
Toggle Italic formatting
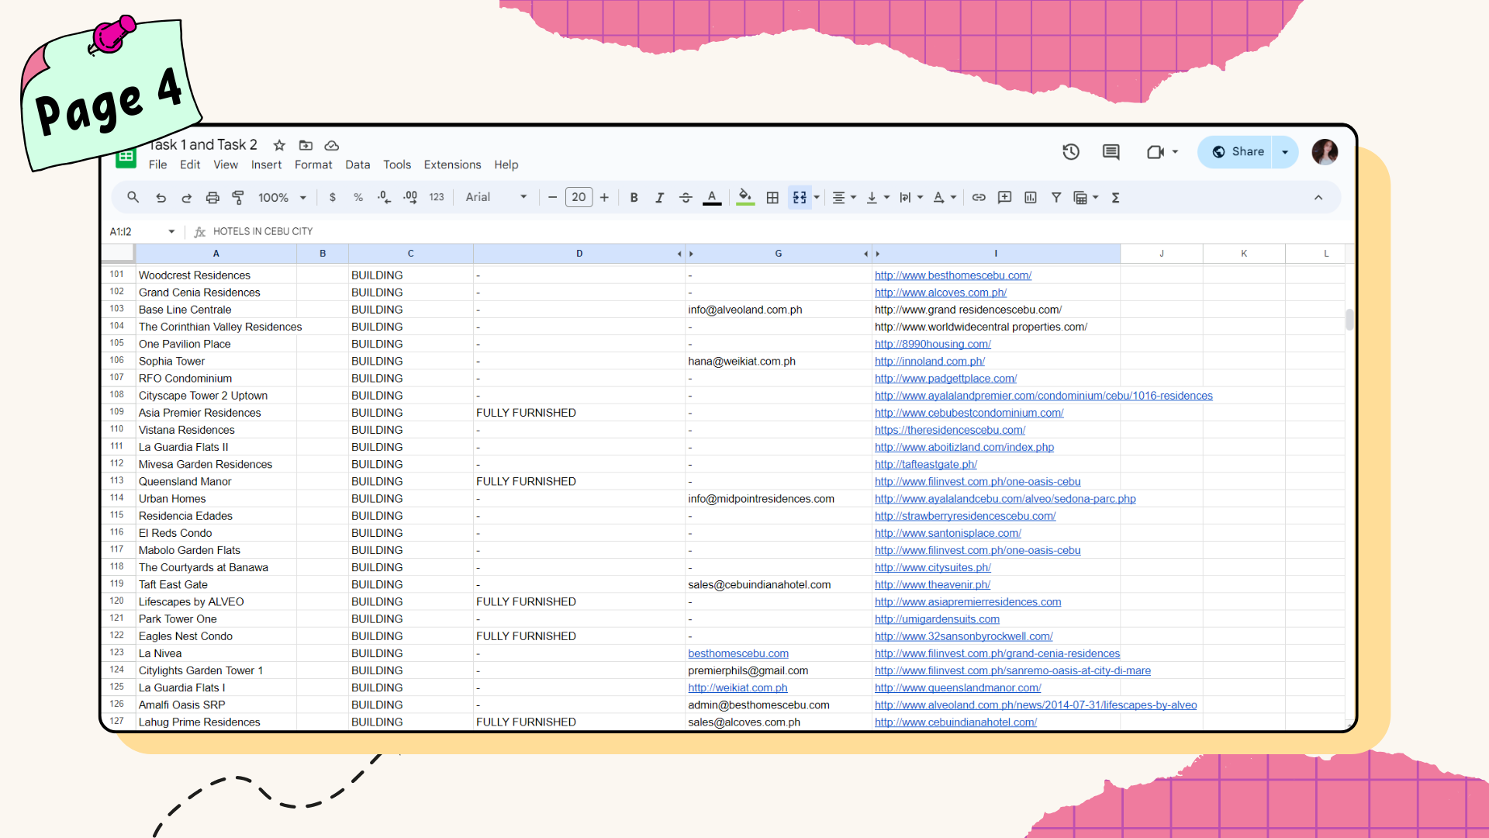[659, 198]
